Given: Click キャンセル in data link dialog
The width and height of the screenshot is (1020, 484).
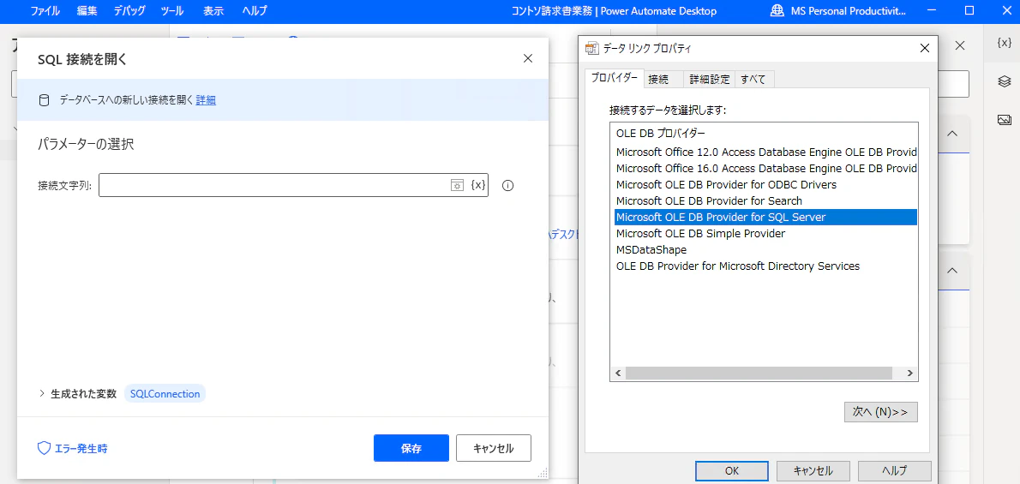Looking at the screenshot, I should (813, 470).
